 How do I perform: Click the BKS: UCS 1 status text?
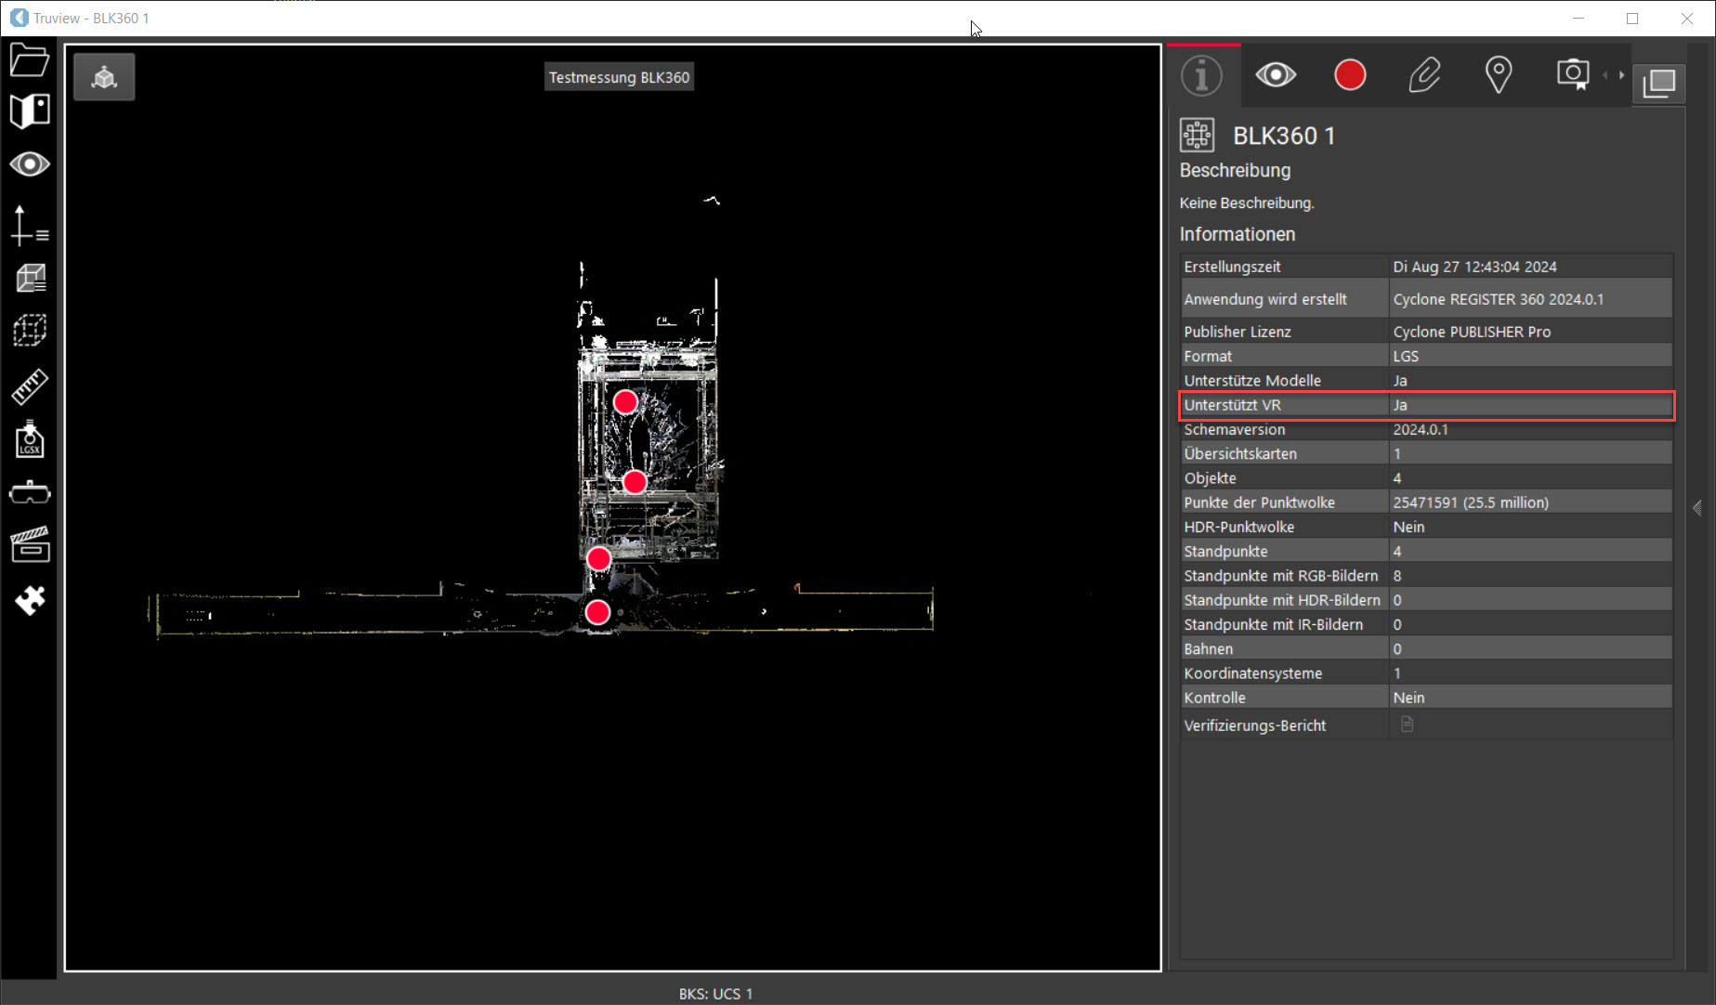point(715,993)
